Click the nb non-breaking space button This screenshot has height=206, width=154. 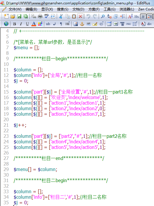[x=48, y=24]
